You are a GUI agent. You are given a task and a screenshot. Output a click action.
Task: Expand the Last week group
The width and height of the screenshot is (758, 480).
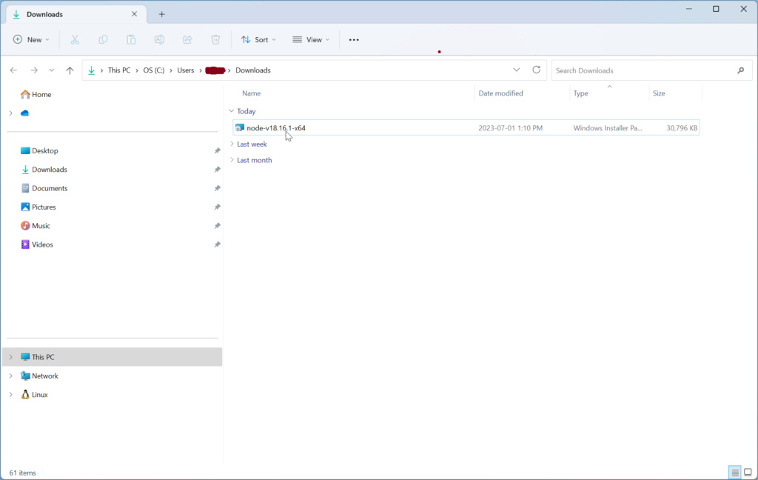(232, 144)
